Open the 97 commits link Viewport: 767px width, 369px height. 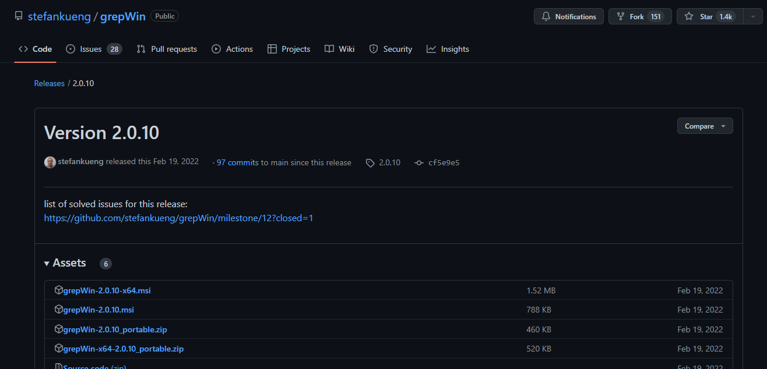tap(238, 162)
